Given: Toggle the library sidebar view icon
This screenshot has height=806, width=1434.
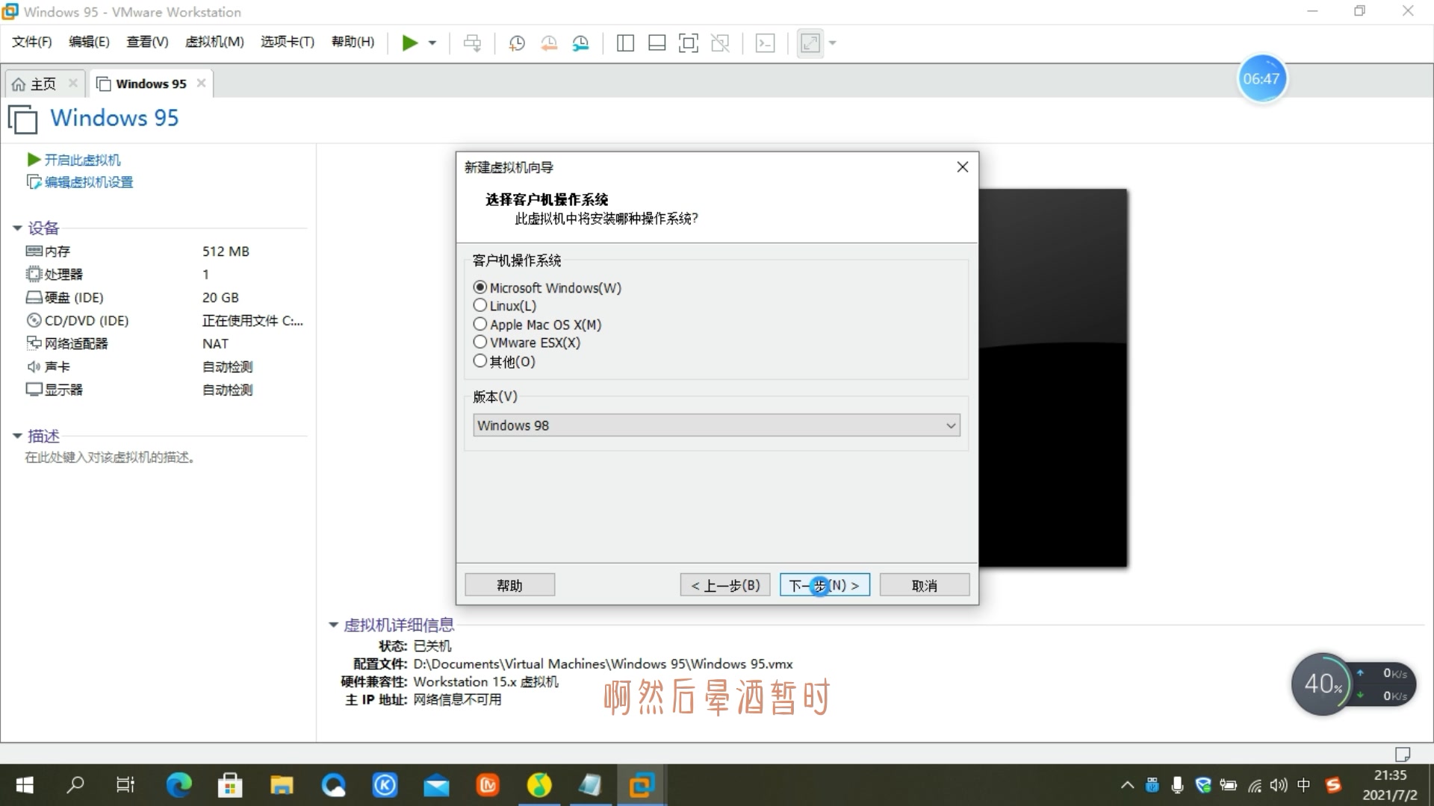Looking at the screenshot, I should coord(625,43).
